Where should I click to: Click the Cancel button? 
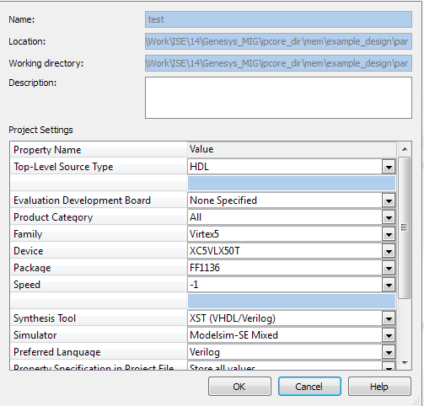tap(309, 387)
